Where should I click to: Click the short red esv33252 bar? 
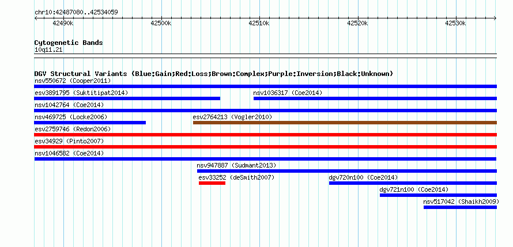pyautogui.click(x=212, y=183)
